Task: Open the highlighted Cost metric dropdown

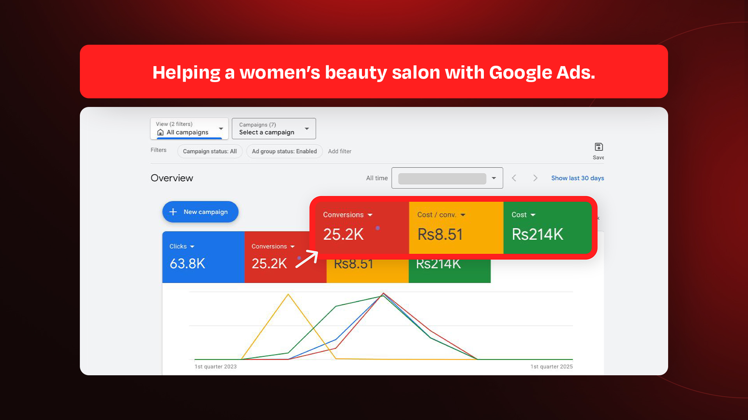Action: coord(533,215)
